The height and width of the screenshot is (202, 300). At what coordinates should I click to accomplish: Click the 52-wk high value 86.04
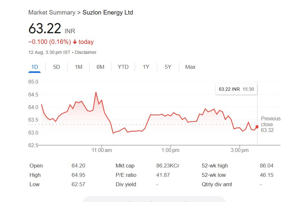pos(266,166)
